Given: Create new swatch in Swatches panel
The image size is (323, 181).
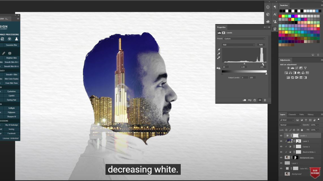Looking at the screenshot, I should [313, 55].
